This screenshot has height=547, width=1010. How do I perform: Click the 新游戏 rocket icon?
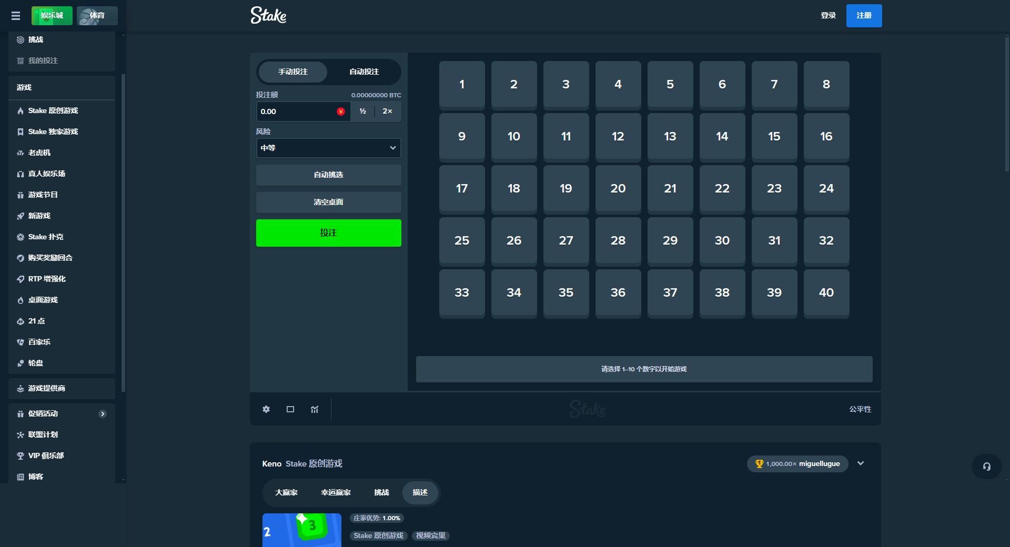[x=21, y=216]
